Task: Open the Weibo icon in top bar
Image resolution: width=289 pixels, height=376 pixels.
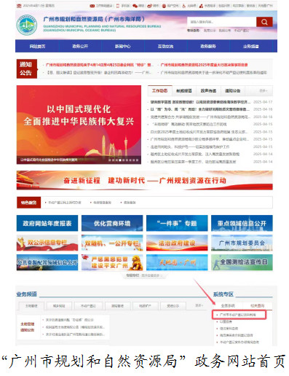Action: click(150, 6)
